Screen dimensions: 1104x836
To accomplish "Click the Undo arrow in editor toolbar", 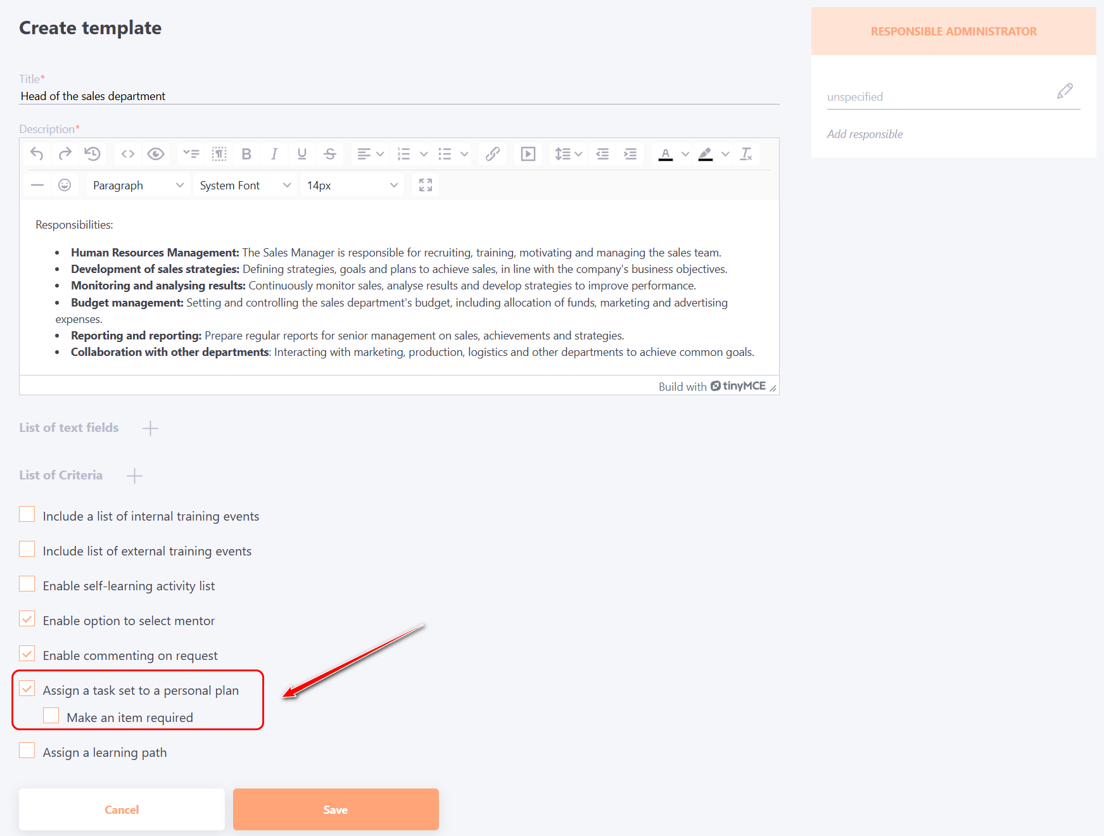I will (37, 154).
